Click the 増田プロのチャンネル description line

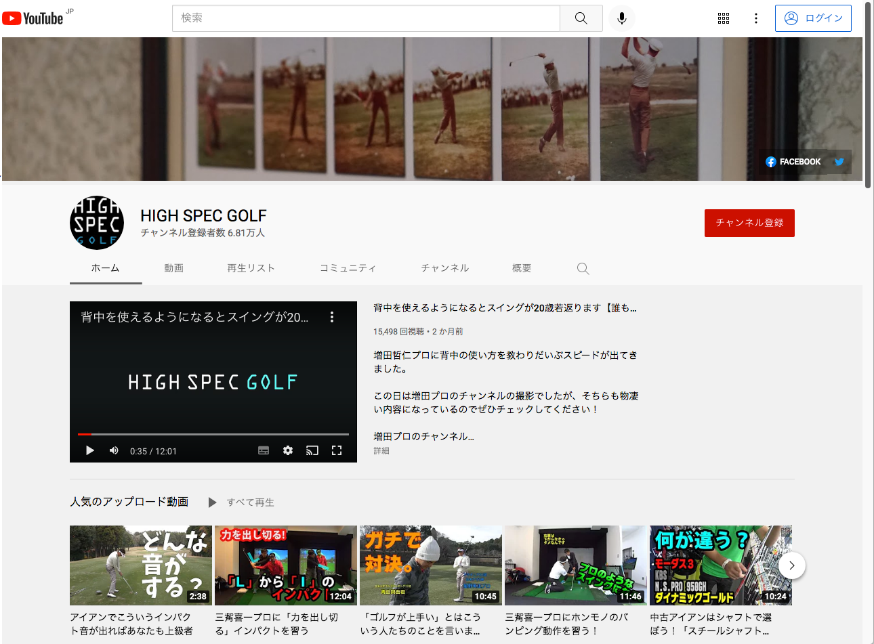(x=423, y=437)
